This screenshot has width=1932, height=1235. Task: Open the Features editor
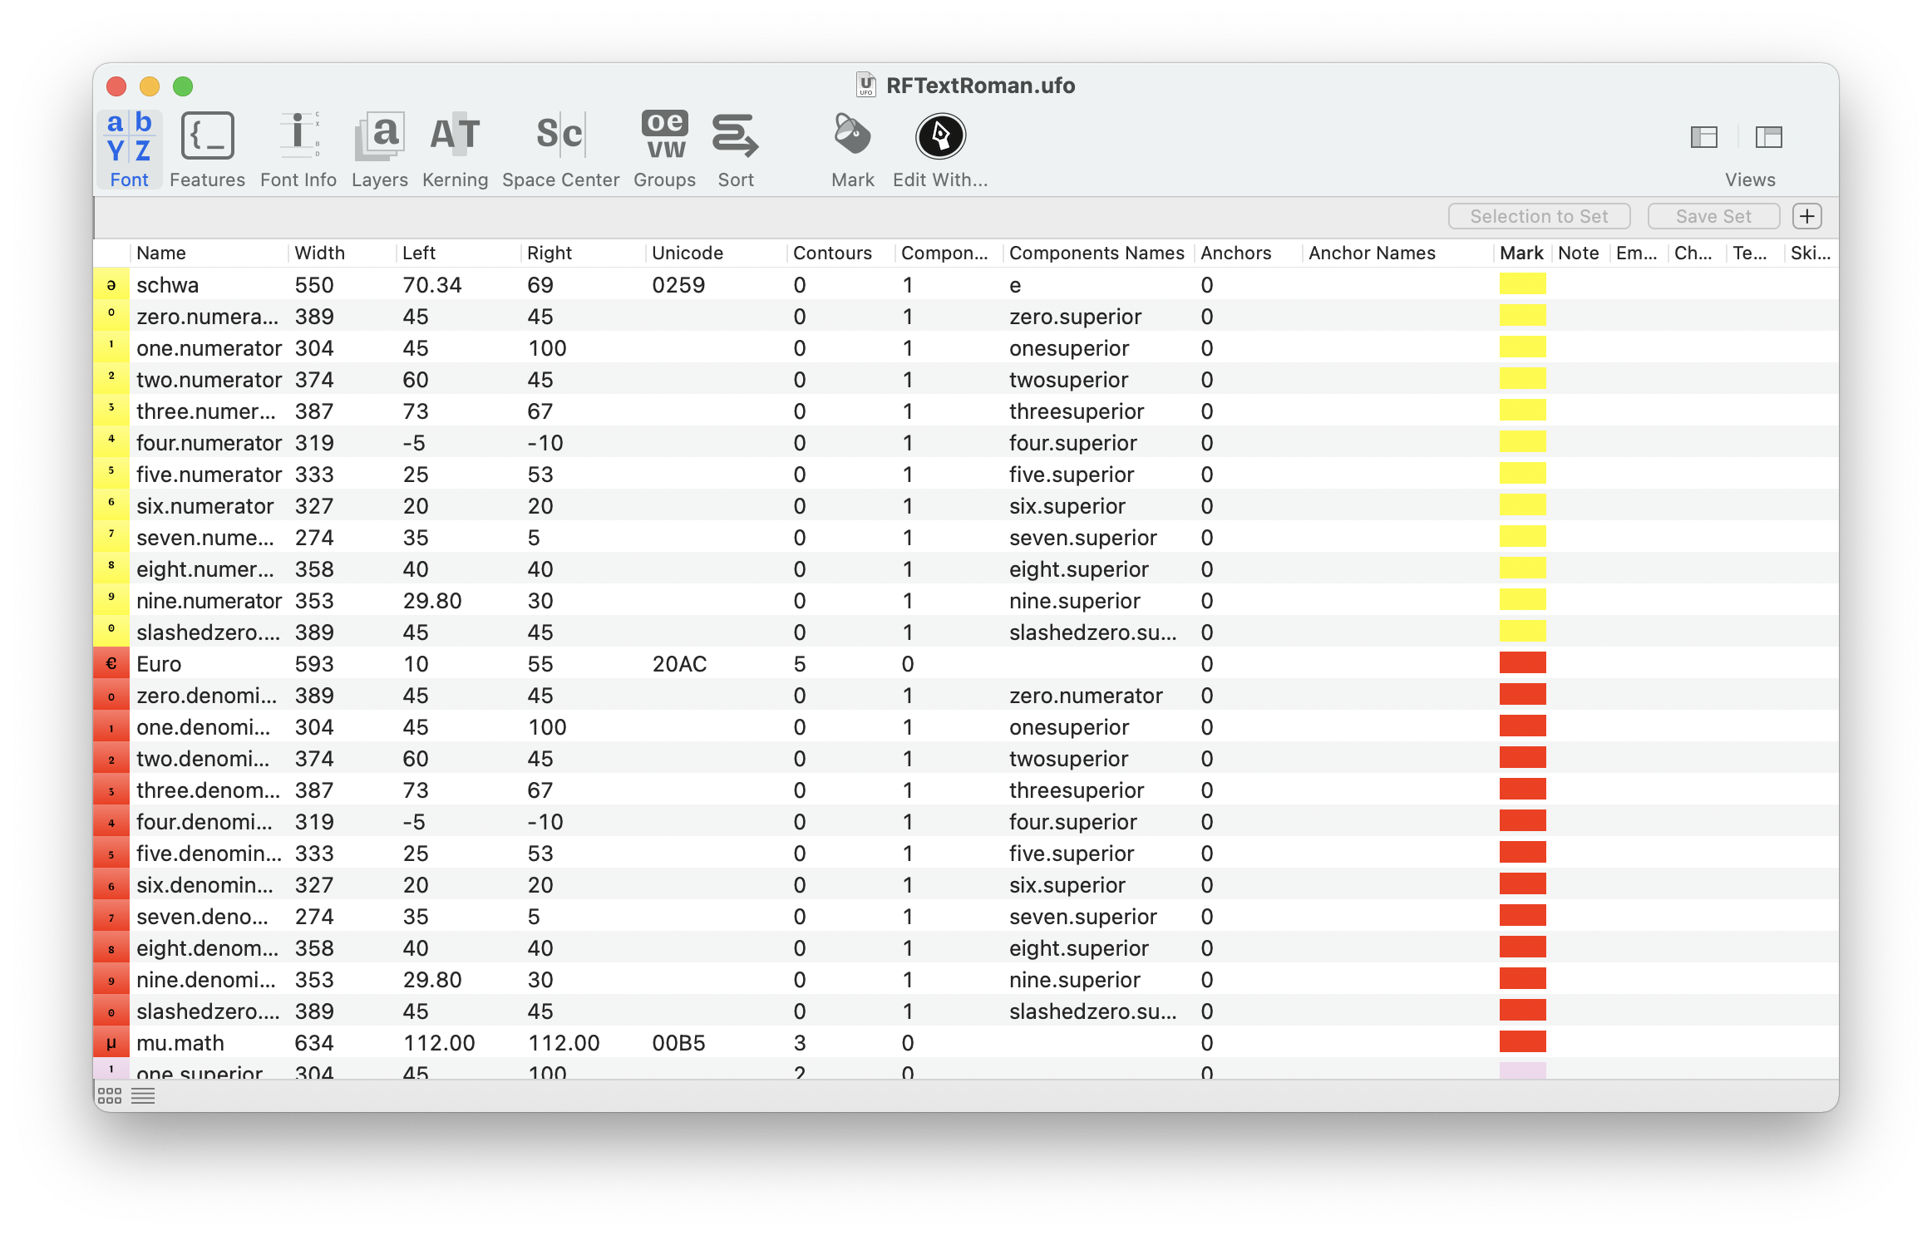[x=207, y=150]
